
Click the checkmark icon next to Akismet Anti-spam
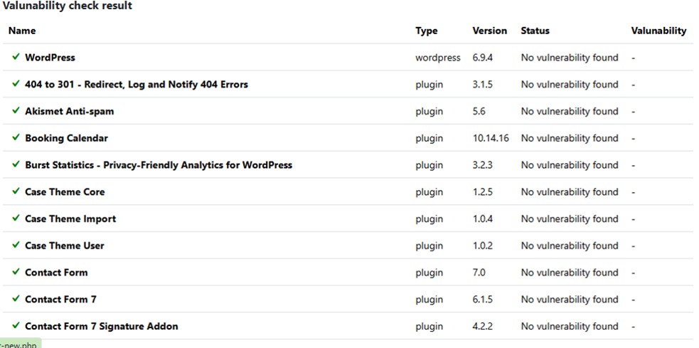(x=16, y=111)
